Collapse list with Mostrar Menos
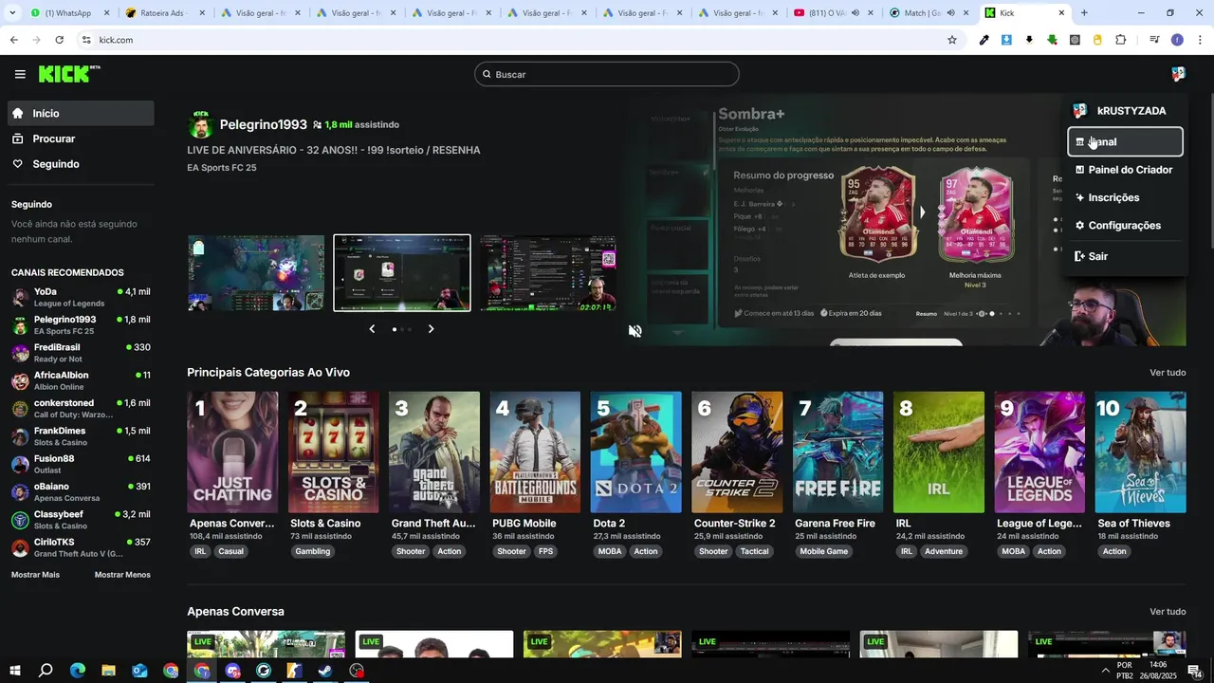 pyautogui.click(x=122, y=575)
